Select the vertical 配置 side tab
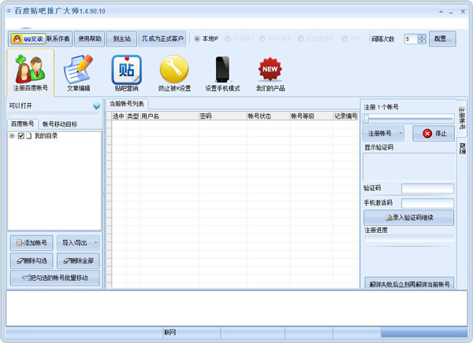 [462, 148]
